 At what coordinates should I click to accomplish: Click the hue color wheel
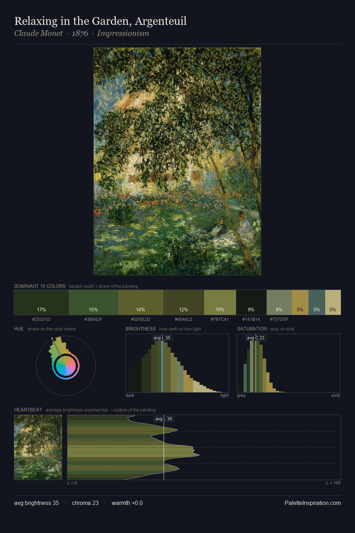click(66, 366)
